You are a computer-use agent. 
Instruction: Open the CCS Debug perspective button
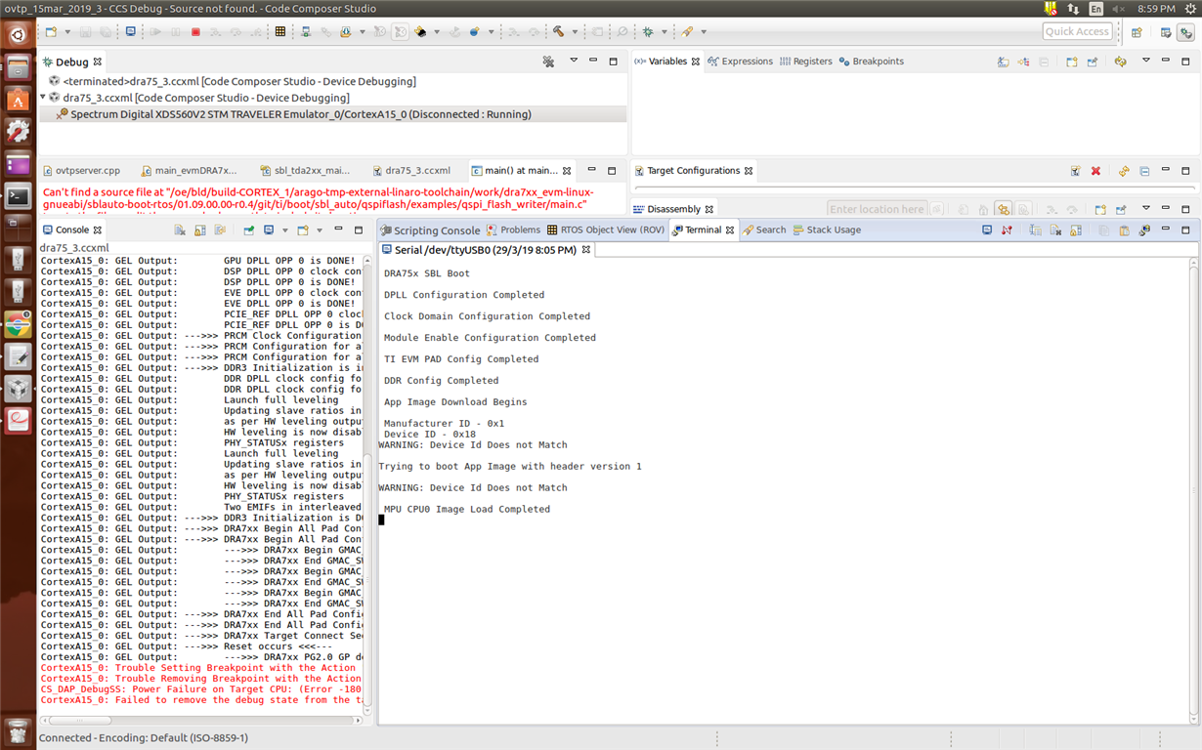click(x=1185, y=32)
